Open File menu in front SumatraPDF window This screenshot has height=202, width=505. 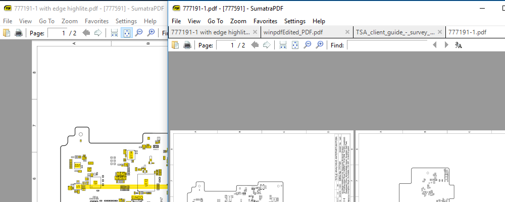pyautogui.click(x=176, y=21)
